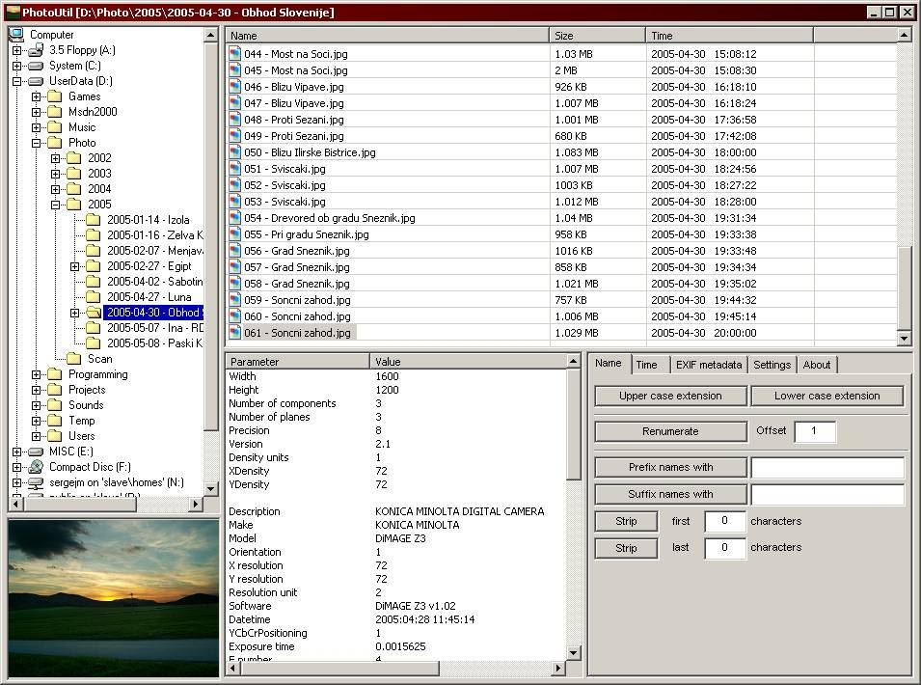Switch to the EXIF metadata tab
921x685 pixels.
coord(709,365)
